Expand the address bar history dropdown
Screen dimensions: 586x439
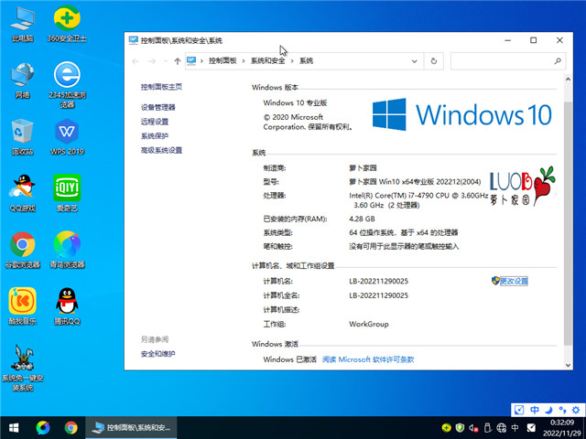coord(414,61)
